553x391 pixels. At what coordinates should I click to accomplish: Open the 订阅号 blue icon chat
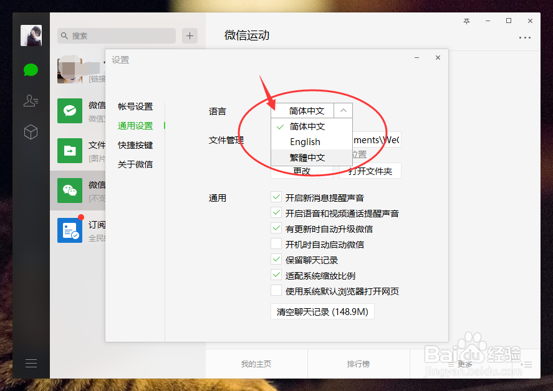tap(70, 230)
